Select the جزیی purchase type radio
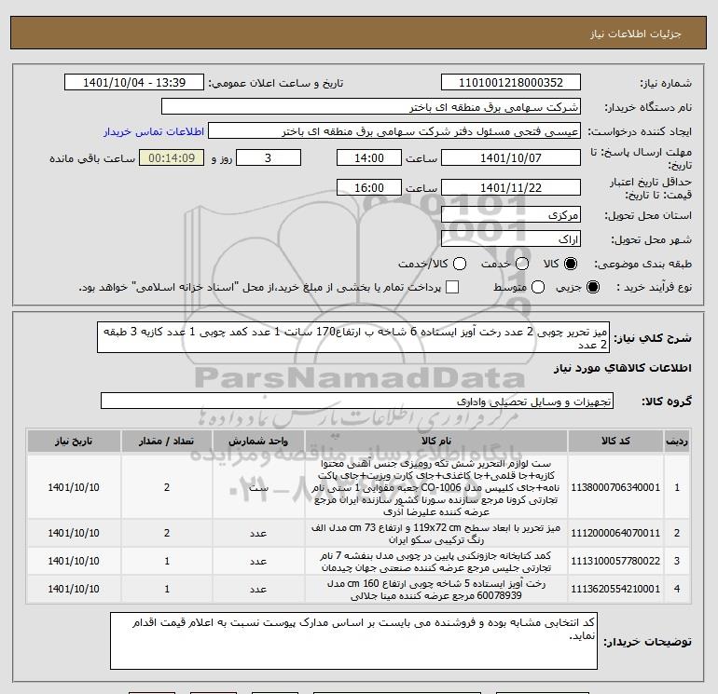Viewport: 718px width, 694px height. (x=592, y=287)
